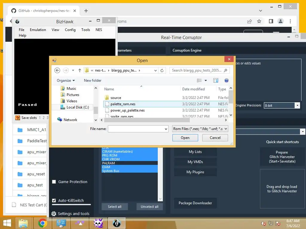Click the muted volume tray icon
Viewport: 306px width, 229px height.
tap(263, 223)
